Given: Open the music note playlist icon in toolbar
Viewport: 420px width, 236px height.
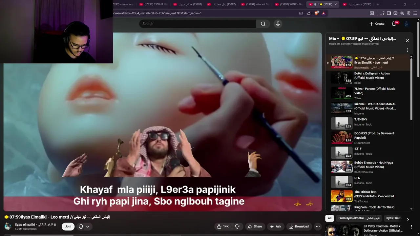Looking at the screenshot, I should coord(382,13).
